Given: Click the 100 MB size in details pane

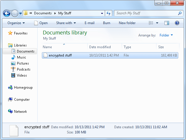Looking at the screenshot, I should click(80, 132).
